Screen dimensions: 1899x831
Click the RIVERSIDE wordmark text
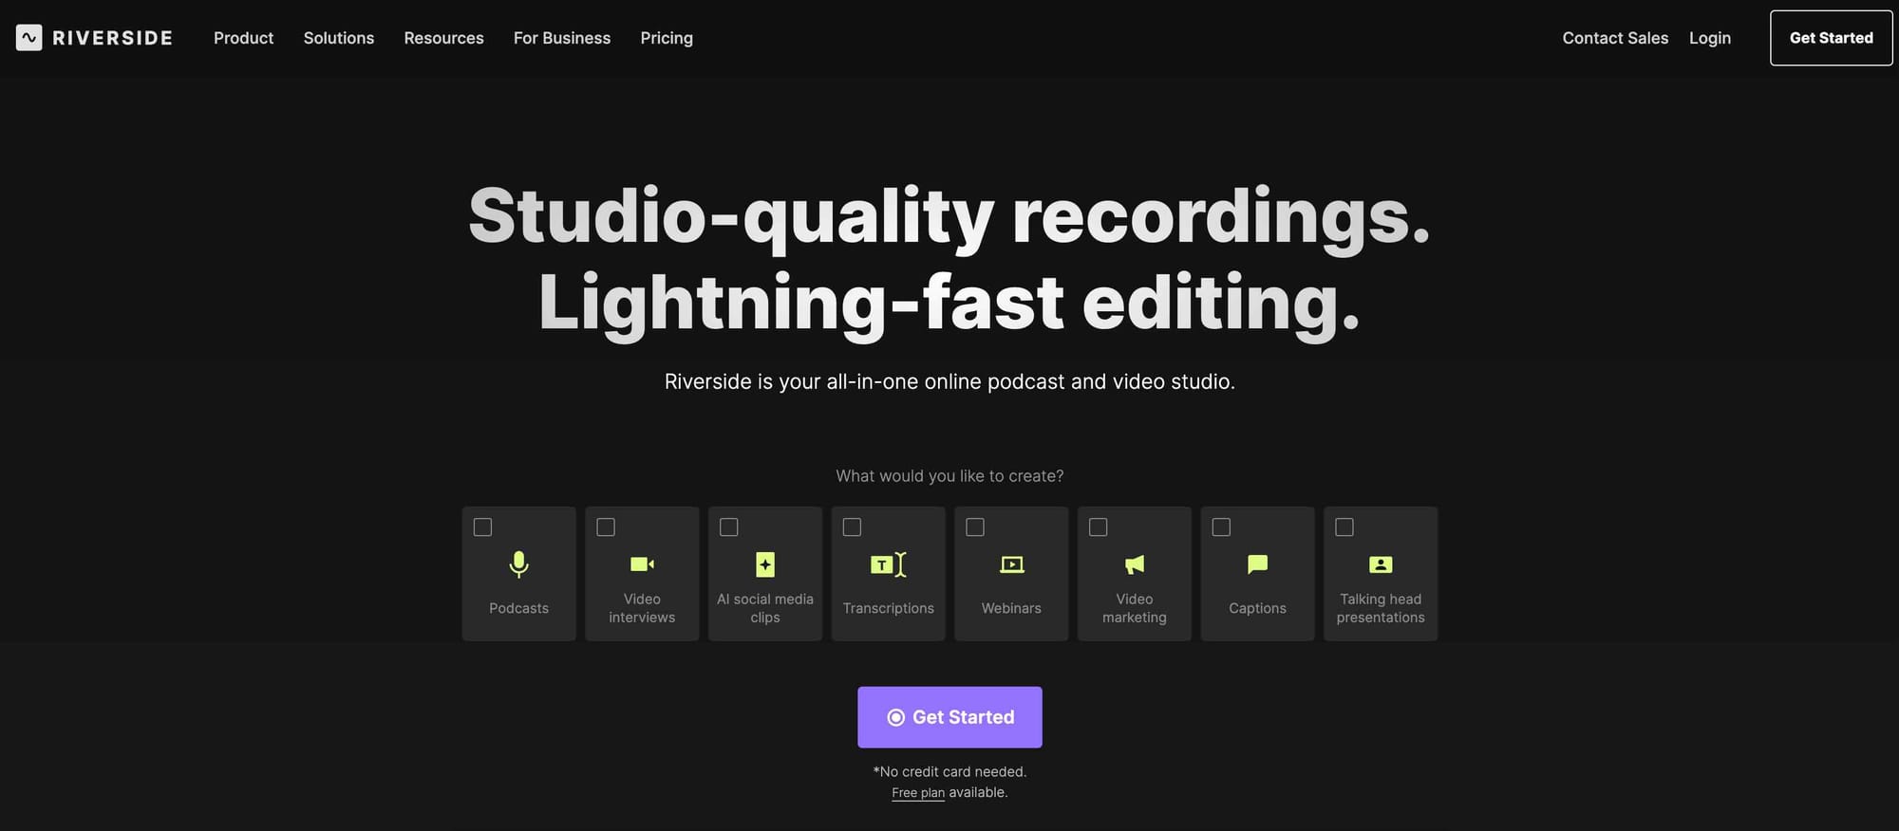coord(112,38)
